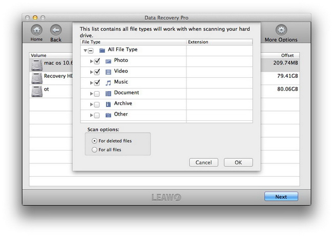This screenshot has height=236, width=333.
Task: Click the 80.06GB offset value
Action: click(x=287, y=89)
